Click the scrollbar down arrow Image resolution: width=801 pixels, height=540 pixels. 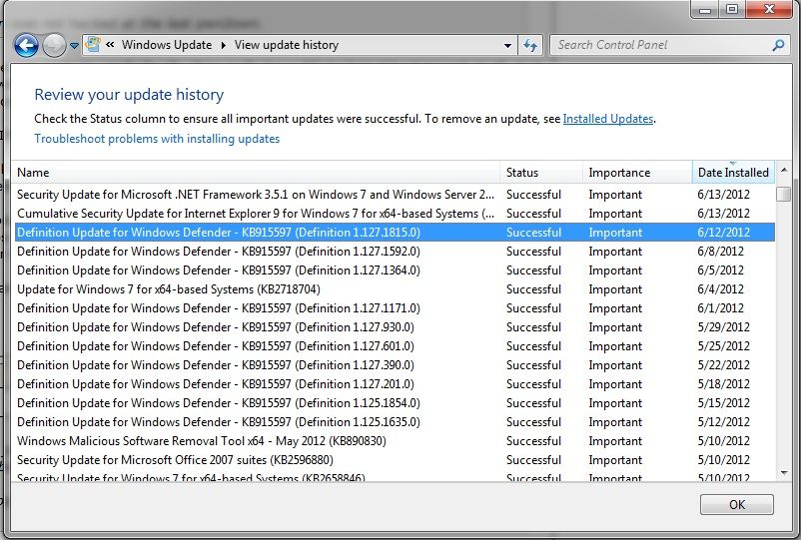tap(784, 473)
